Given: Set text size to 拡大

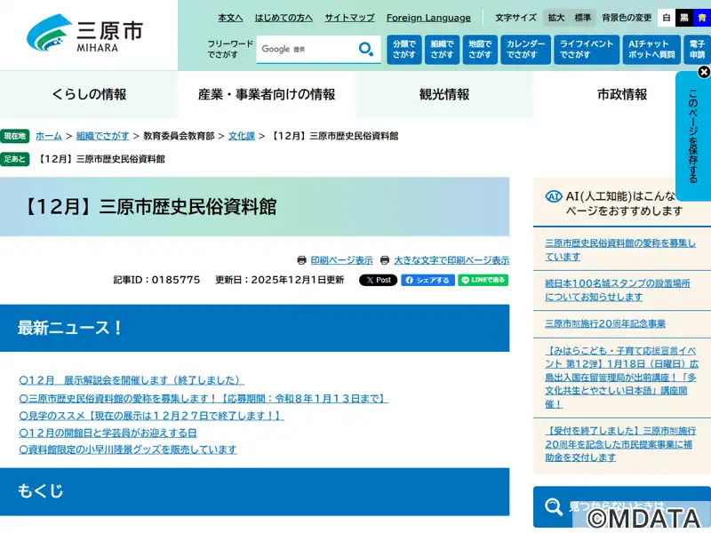Looking at the screenshot, I should [556, 18].
